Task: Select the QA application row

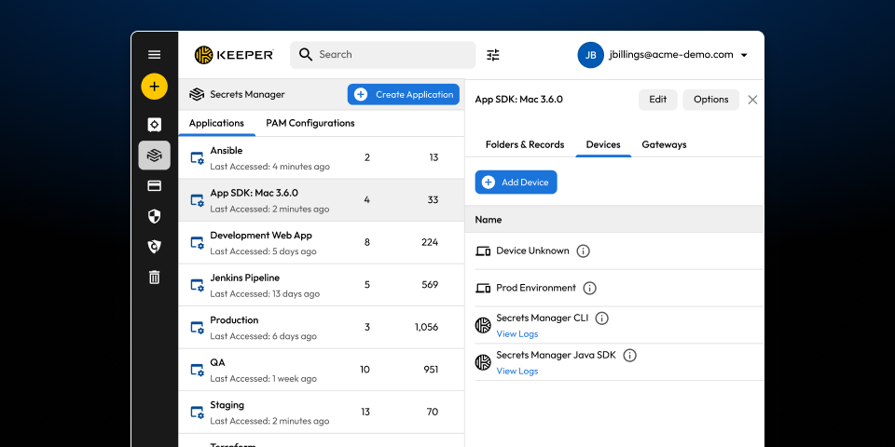Action: (x=322, y=370)
